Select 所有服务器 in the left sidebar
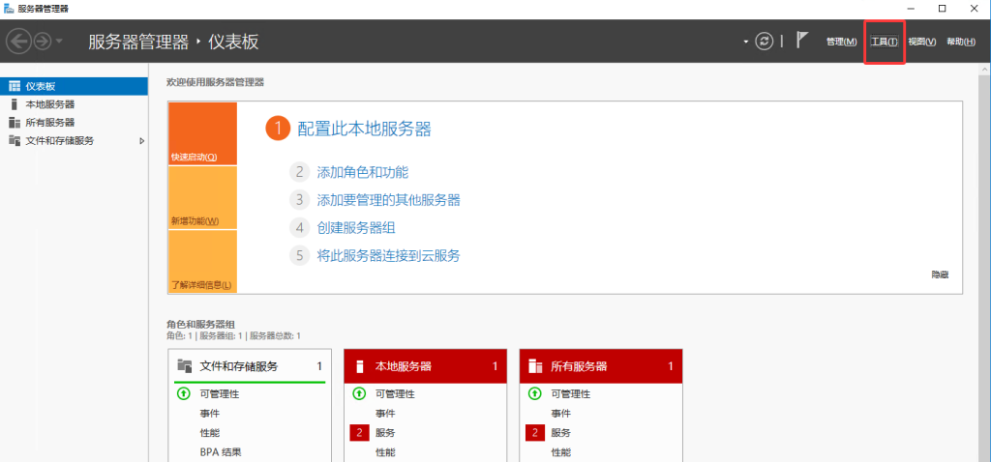 coord(49,123)
